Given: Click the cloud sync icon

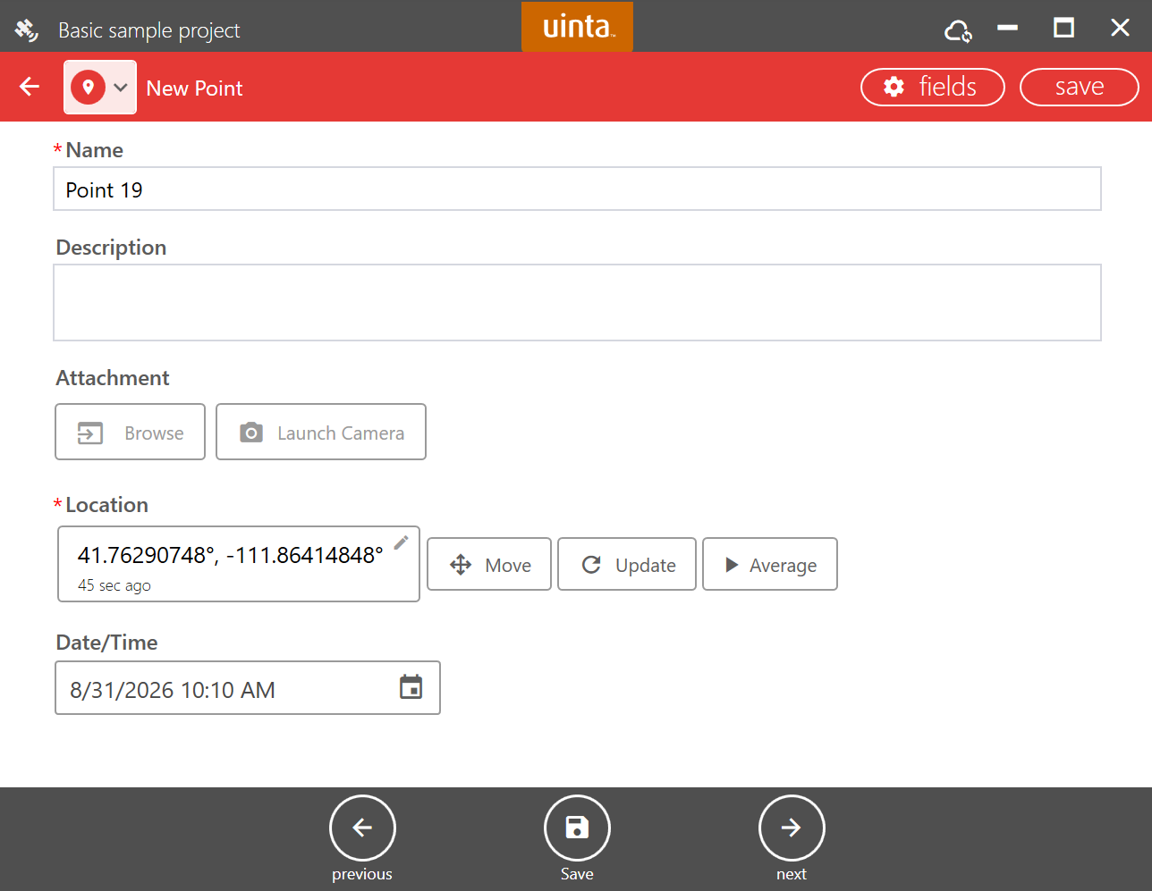Looking at the screenshot, I should click(958, 31).
